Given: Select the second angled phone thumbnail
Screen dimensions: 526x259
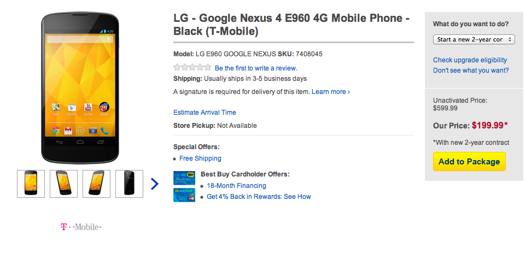Looking at the screenshot, I should [x=64, y=184].
